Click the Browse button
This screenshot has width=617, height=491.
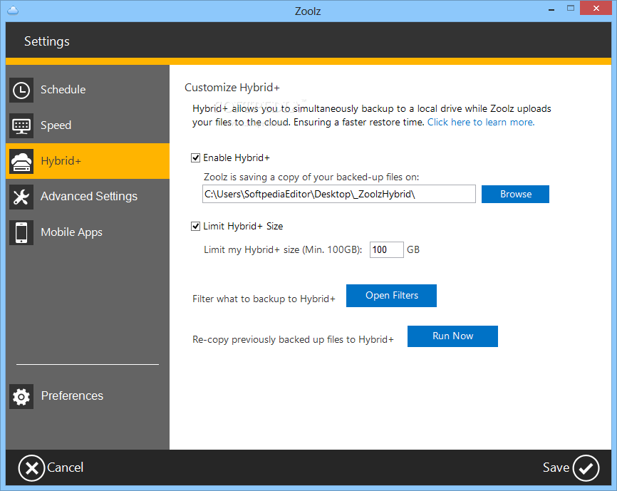click(516, 195)
